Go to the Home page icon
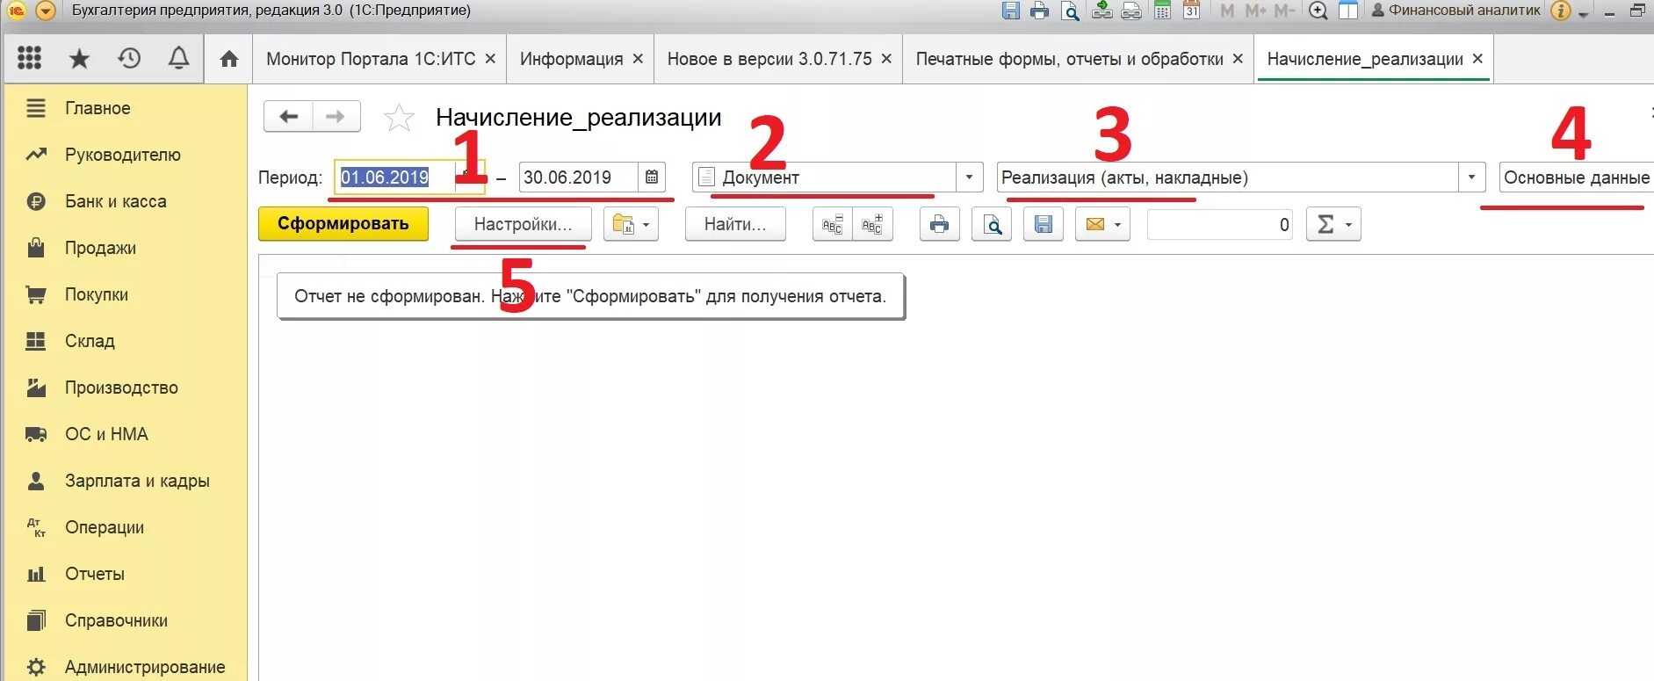The width and height of the screenshot is (1654, 681). 229,59
